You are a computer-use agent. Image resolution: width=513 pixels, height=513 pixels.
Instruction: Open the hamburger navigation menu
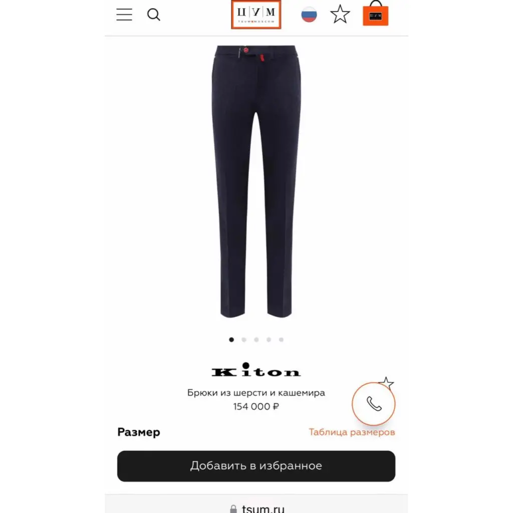tap(124, 15)
